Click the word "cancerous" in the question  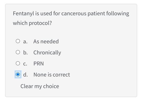(x=74, y=14)
